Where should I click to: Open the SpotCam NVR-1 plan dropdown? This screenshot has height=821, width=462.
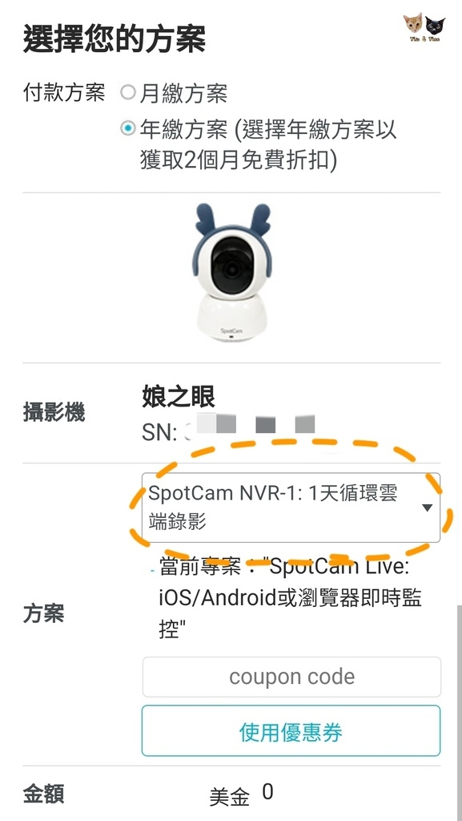point(291,508)
